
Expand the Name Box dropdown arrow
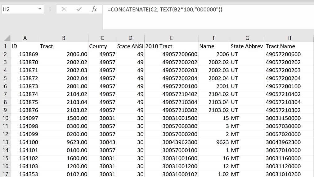pyautogui.click(x=40, y=10)
